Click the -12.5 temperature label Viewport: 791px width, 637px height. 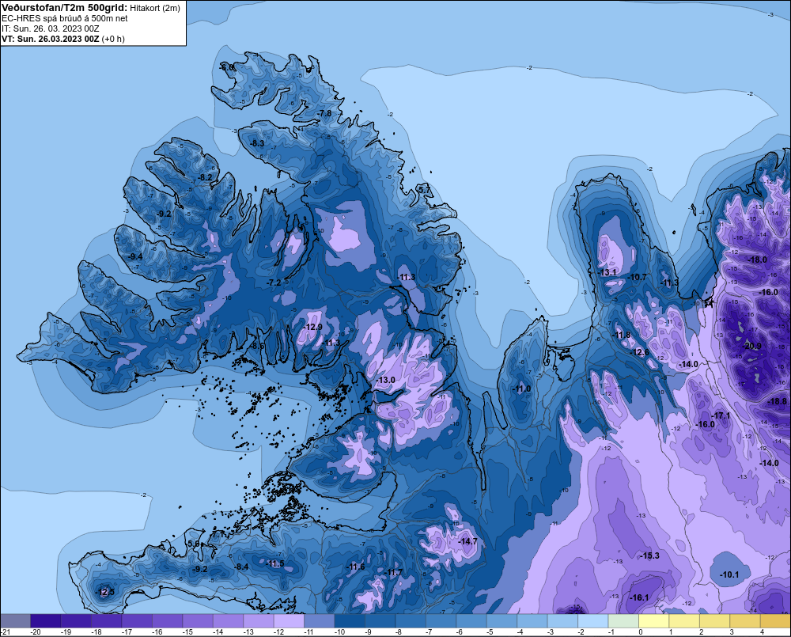click(x=105, y=592)
